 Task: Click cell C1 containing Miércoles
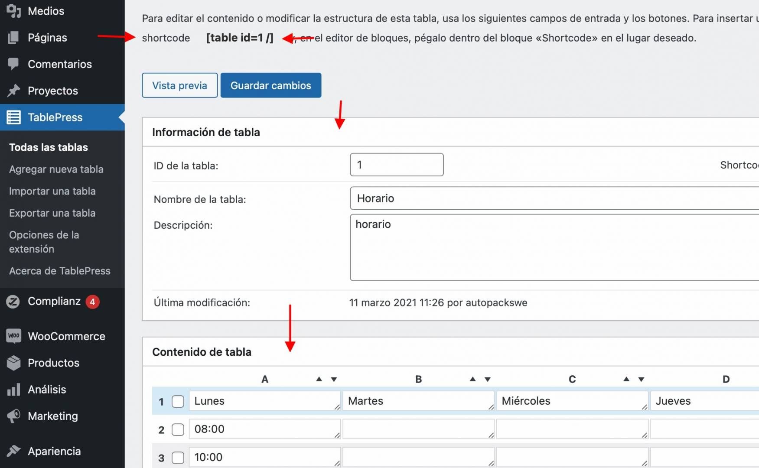pos(572,401)
